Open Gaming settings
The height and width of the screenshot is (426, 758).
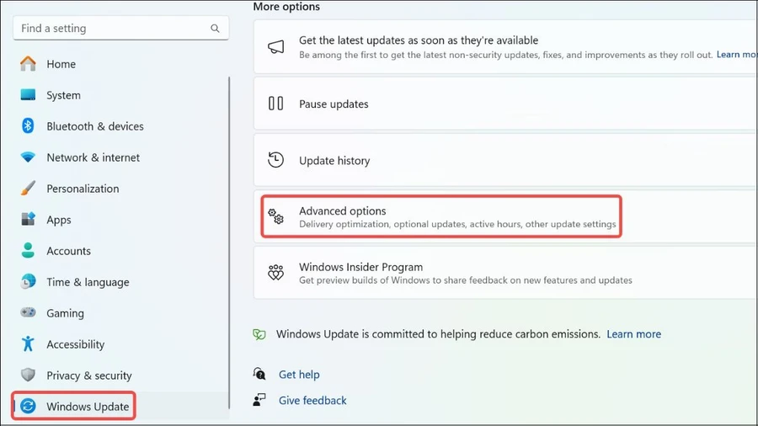tap(65, 313)
